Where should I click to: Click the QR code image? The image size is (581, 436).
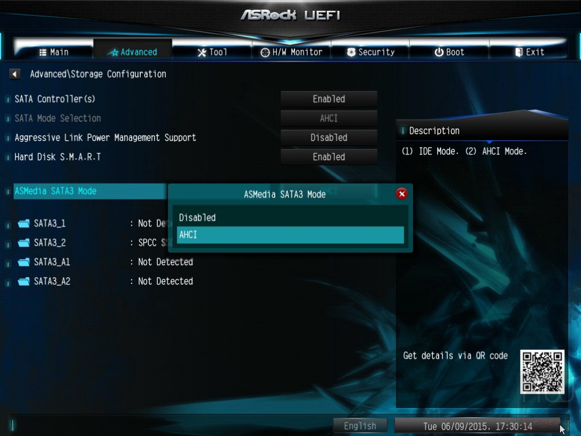point(542,372)
